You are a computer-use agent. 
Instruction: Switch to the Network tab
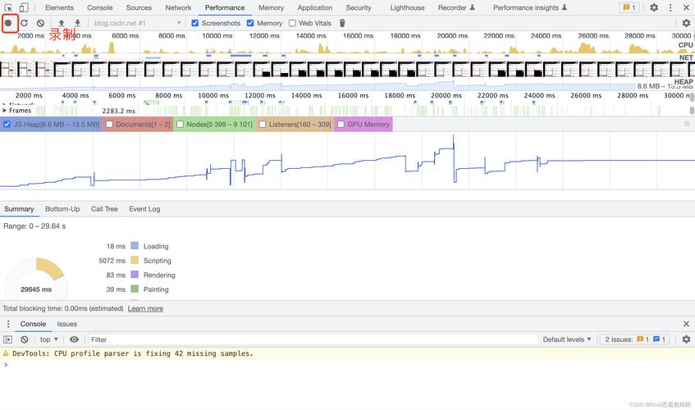pos(178,7)
